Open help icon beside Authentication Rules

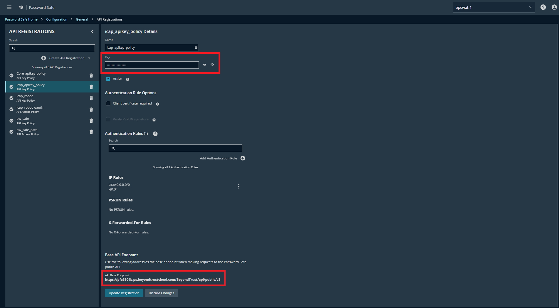155,134
